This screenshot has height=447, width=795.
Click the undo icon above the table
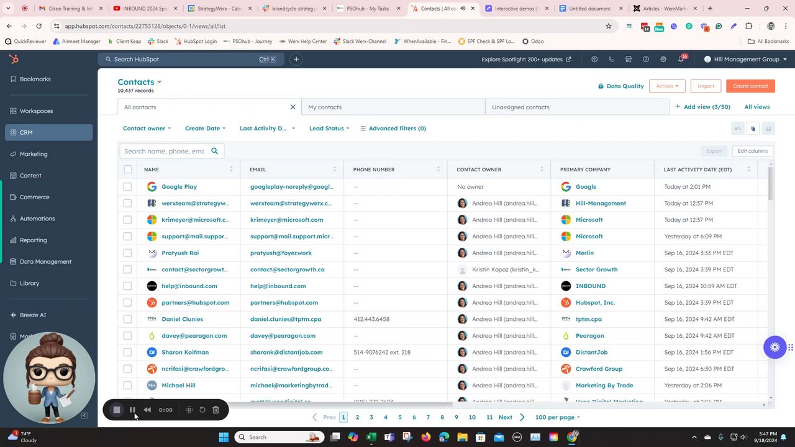tap(738, 129)
